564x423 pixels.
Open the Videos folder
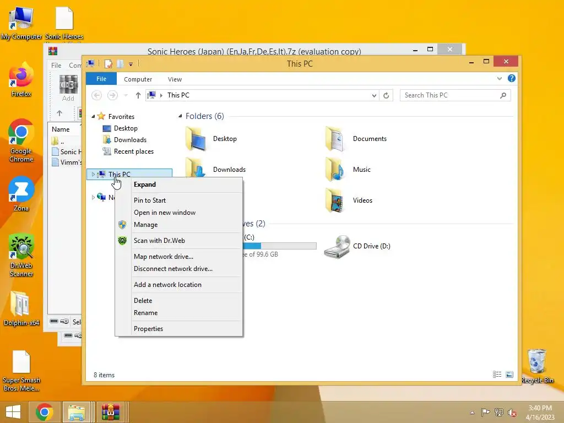tap(349, 200)
